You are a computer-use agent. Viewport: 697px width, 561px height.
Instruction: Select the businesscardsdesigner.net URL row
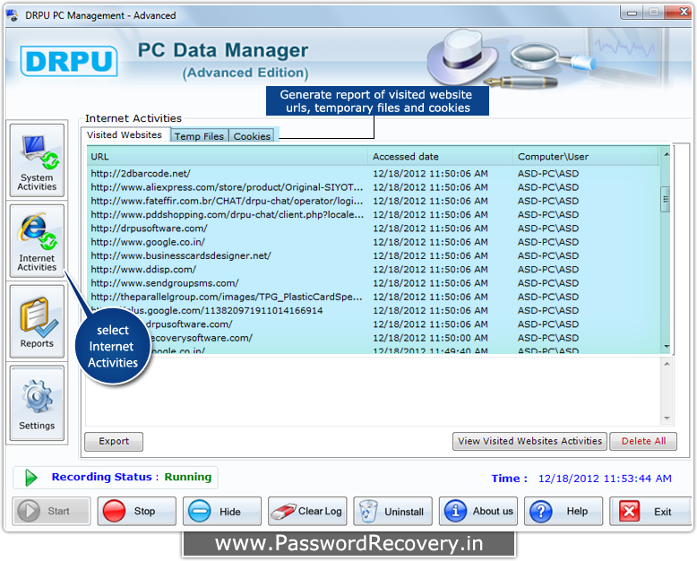click(x=374, y=256)
